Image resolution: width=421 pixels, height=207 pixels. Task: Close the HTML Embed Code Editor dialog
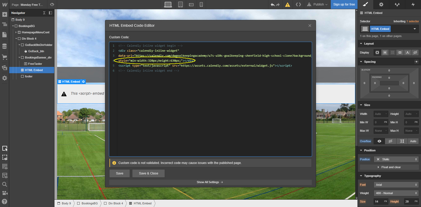(310, 25)
